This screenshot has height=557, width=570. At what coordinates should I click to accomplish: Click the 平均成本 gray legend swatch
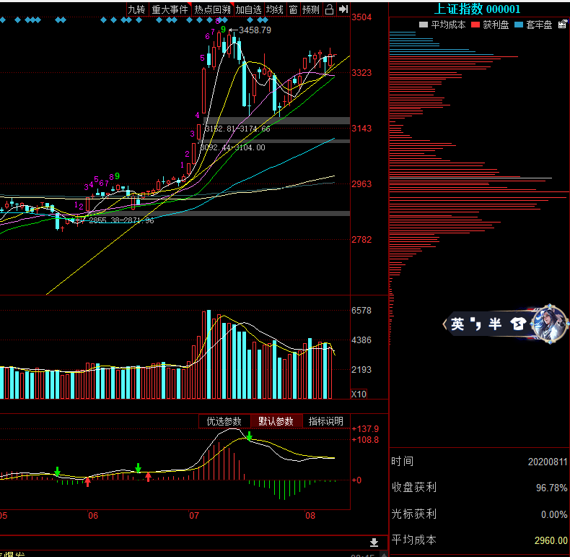[x=423, y=25]
